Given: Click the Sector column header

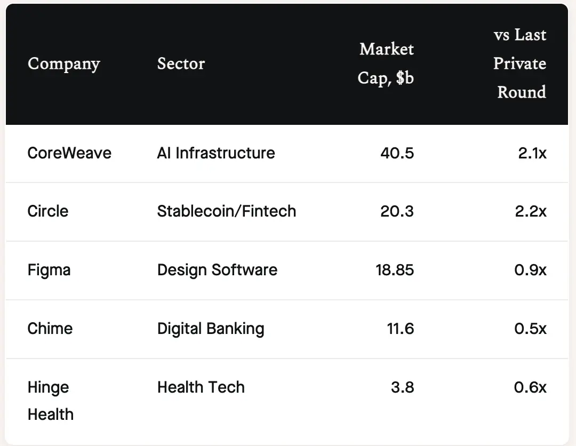Looking at the screenshot, I should [x=181, y=64].
